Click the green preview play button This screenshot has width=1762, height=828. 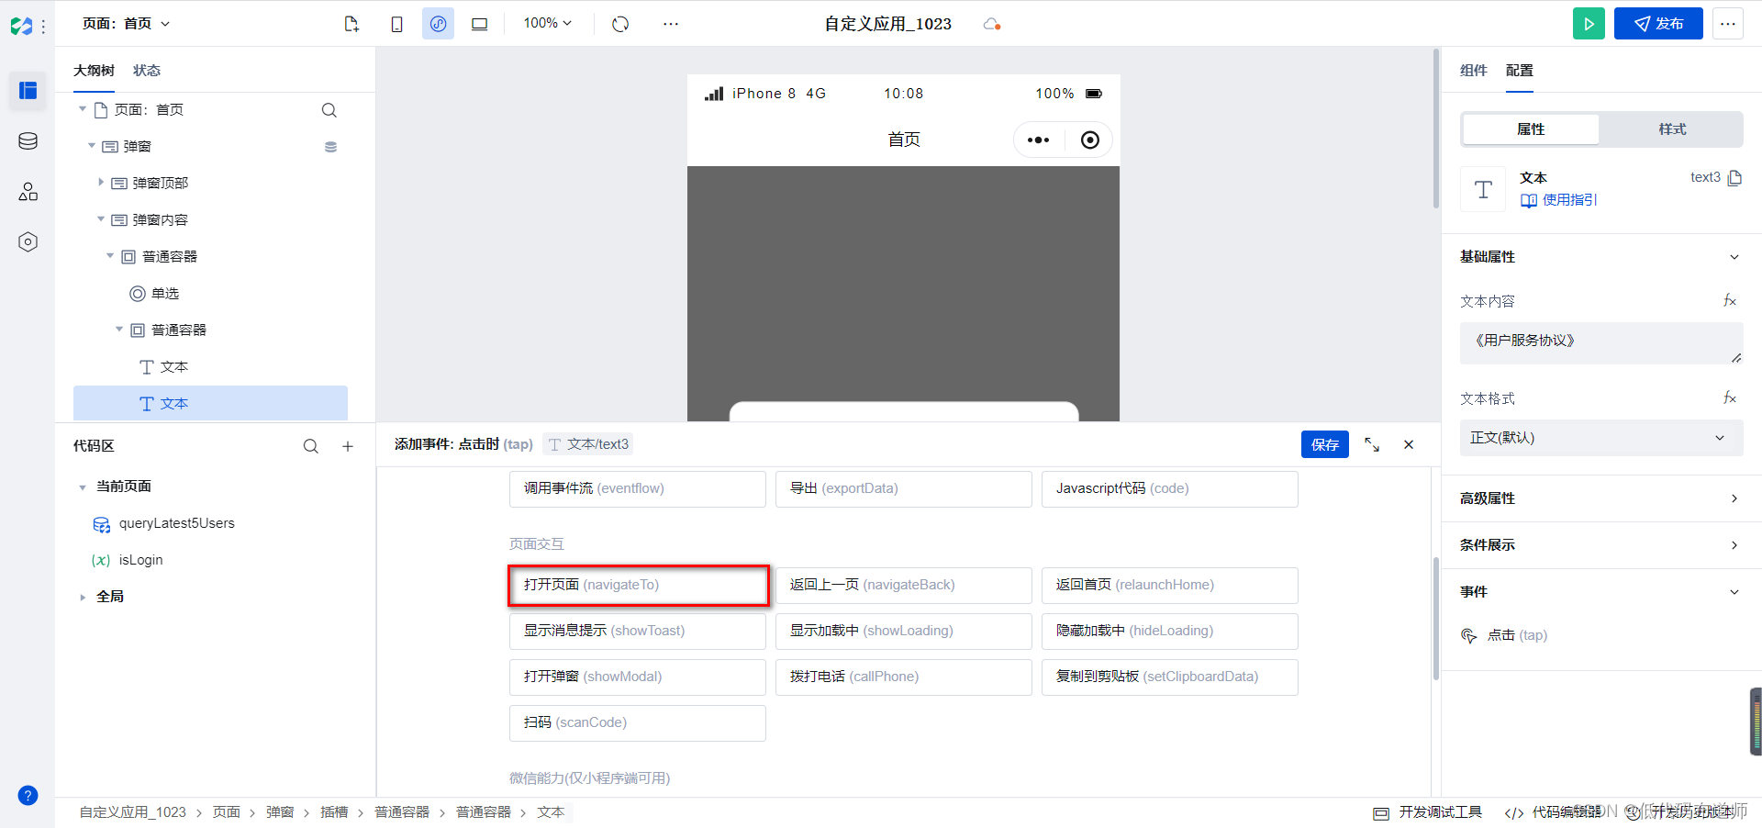click(x=1589, y=24)
